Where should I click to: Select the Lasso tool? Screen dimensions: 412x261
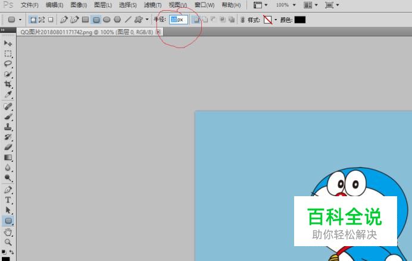(x=8, y=64)
